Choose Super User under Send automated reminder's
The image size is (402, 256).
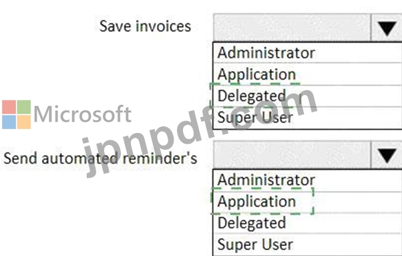tap(307, 245)
